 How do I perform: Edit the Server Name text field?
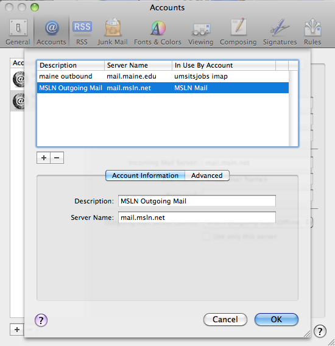197,217
